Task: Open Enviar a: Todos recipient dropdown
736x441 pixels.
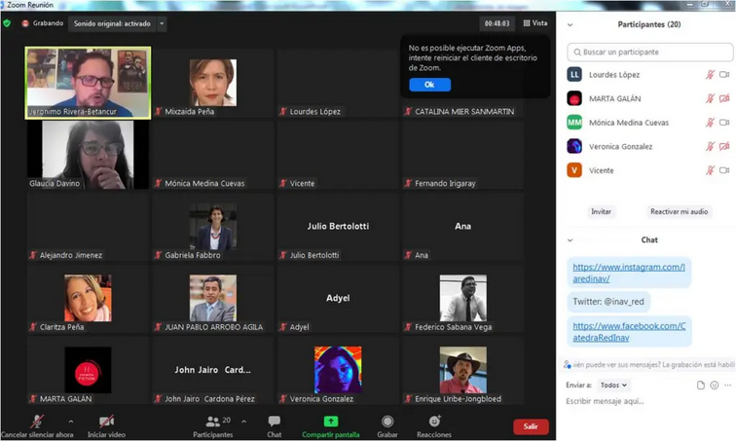Action: [x=613, y=386]
